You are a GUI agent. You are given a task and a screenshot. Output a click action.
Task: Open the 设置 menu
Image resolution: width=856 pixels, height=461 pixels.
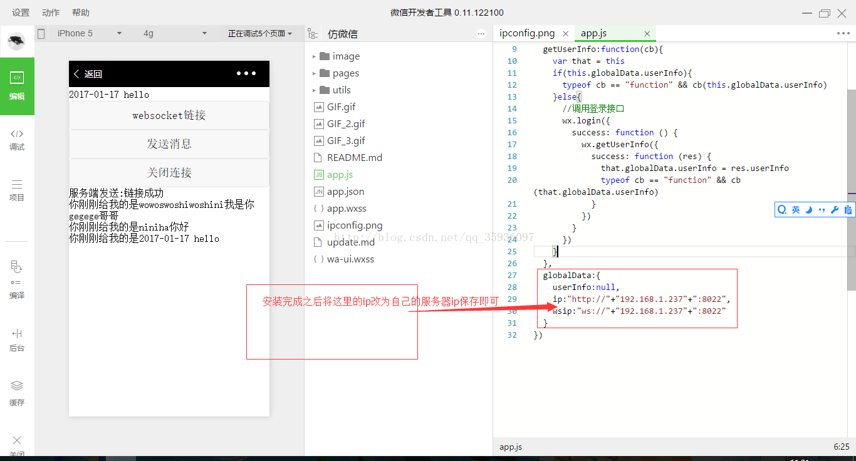[21, 13]
